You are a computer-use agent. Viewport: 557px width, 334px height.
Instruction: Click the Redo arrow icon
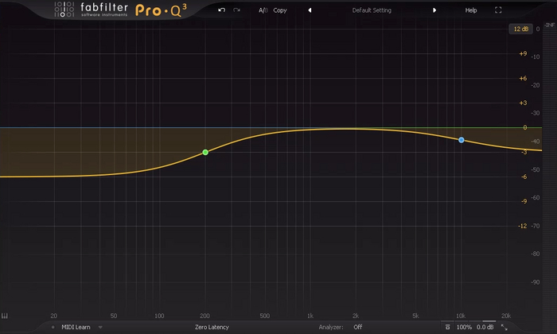tap(236, 10)
